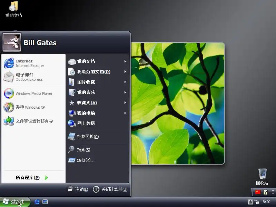276x207 pixels.
Task: Start the 漫游 Windows XP tour icon
Action: click(9, 107)
